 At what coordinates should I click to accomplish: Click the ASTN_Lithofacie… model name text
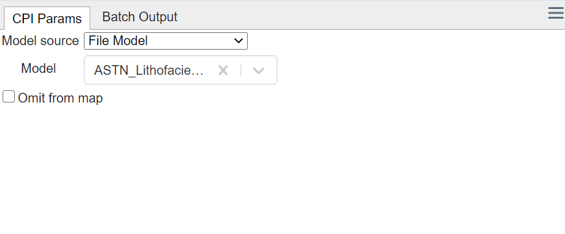tap(148, 70)
